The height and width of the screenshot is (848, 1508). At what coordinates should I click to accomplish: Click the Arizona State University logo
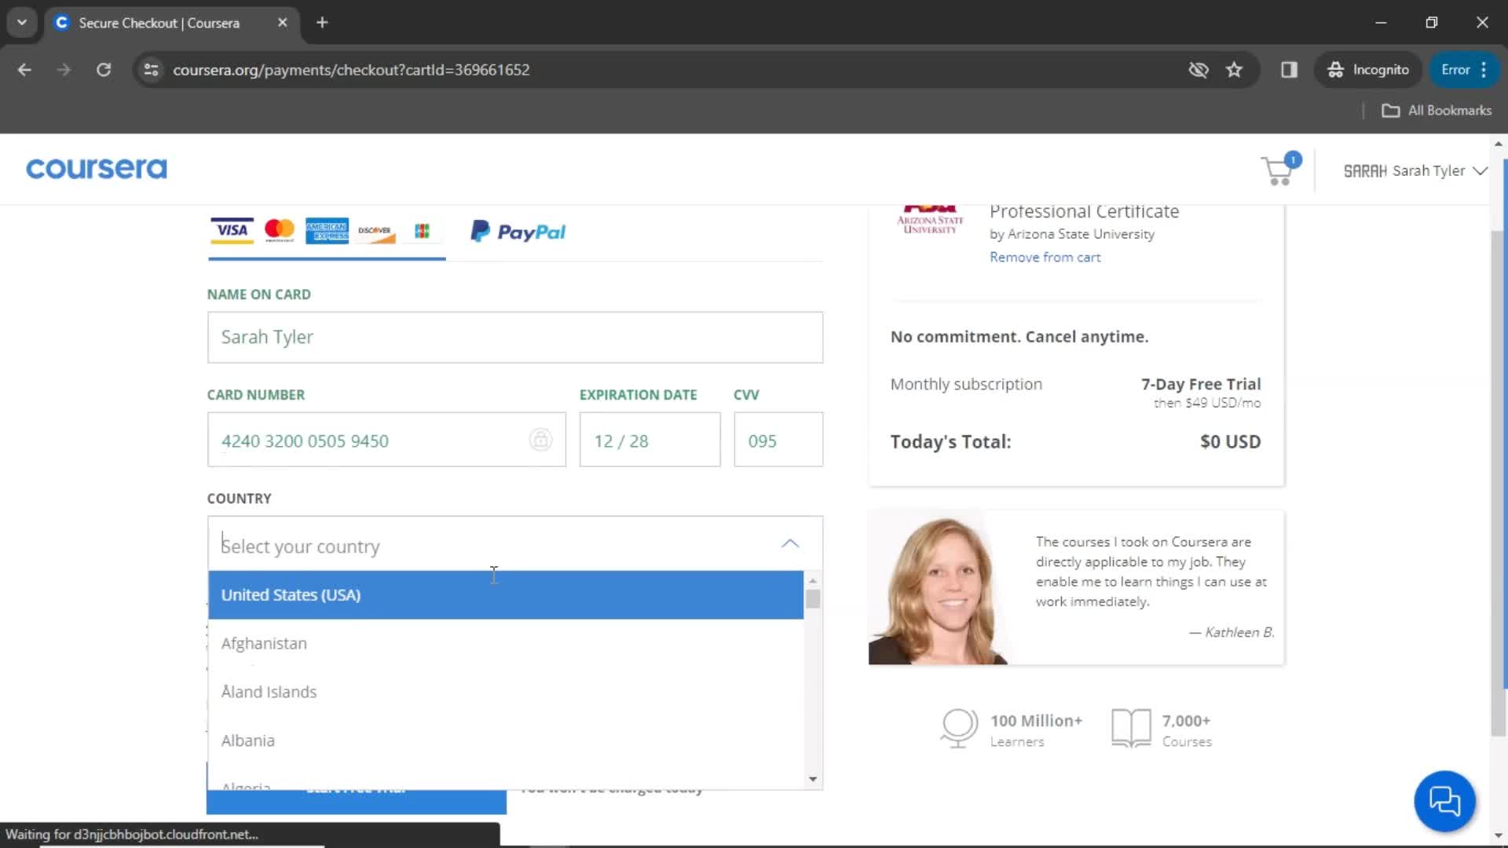(930, 220)
